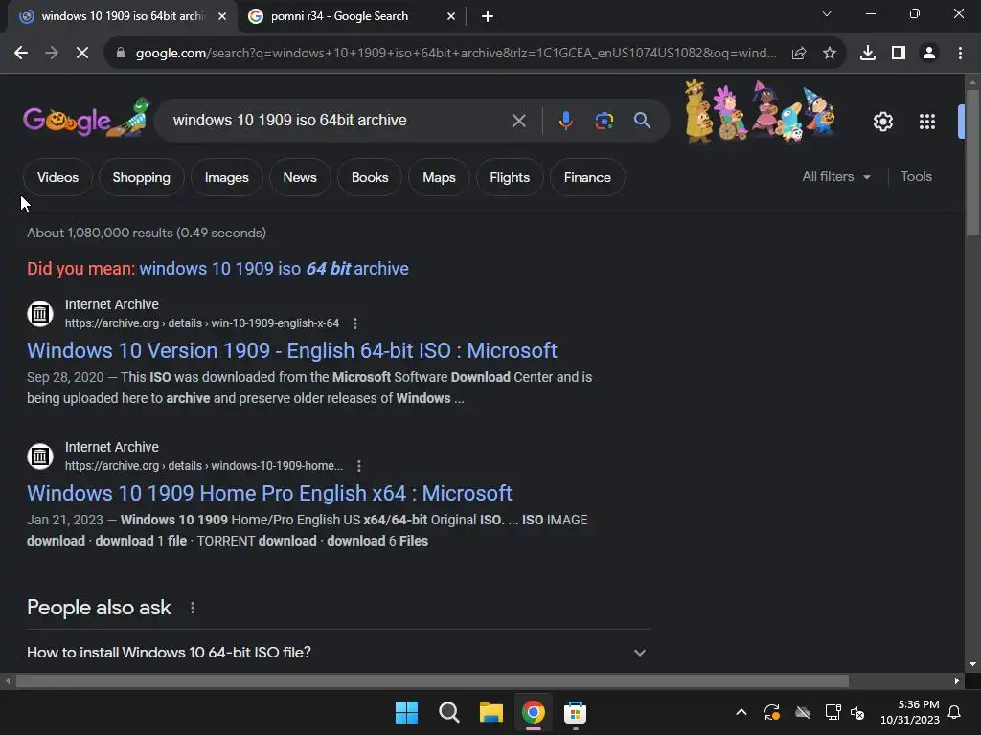Filter results by News
The height and width of the screenshot is (735, 981).
300,177
